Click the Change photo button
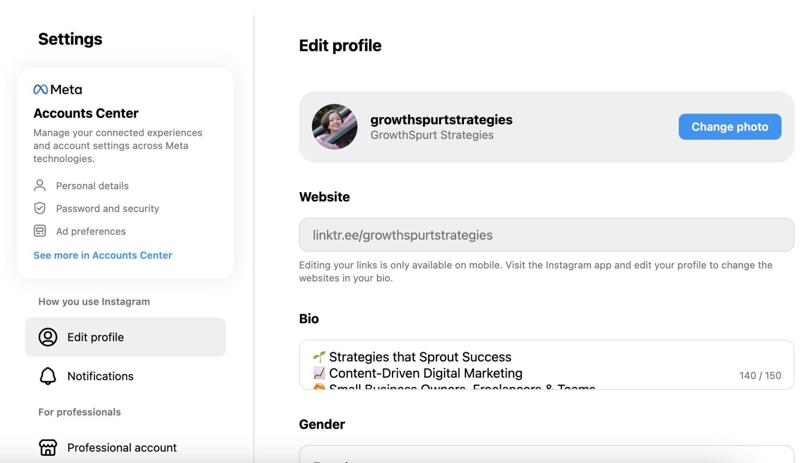Screen dimensions: 810x463 729,126
